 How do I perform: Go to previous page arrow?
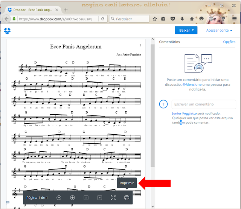86,198
